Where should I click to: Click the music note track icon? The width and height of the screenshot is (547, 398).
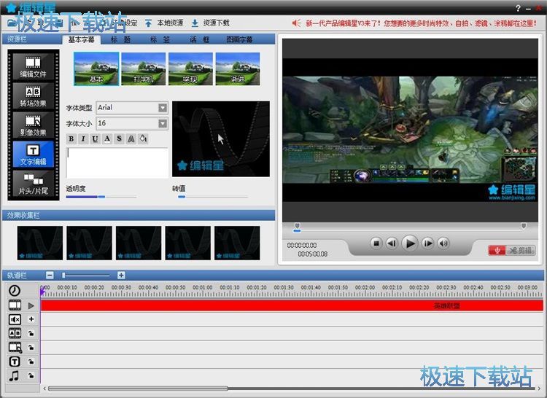15,375
